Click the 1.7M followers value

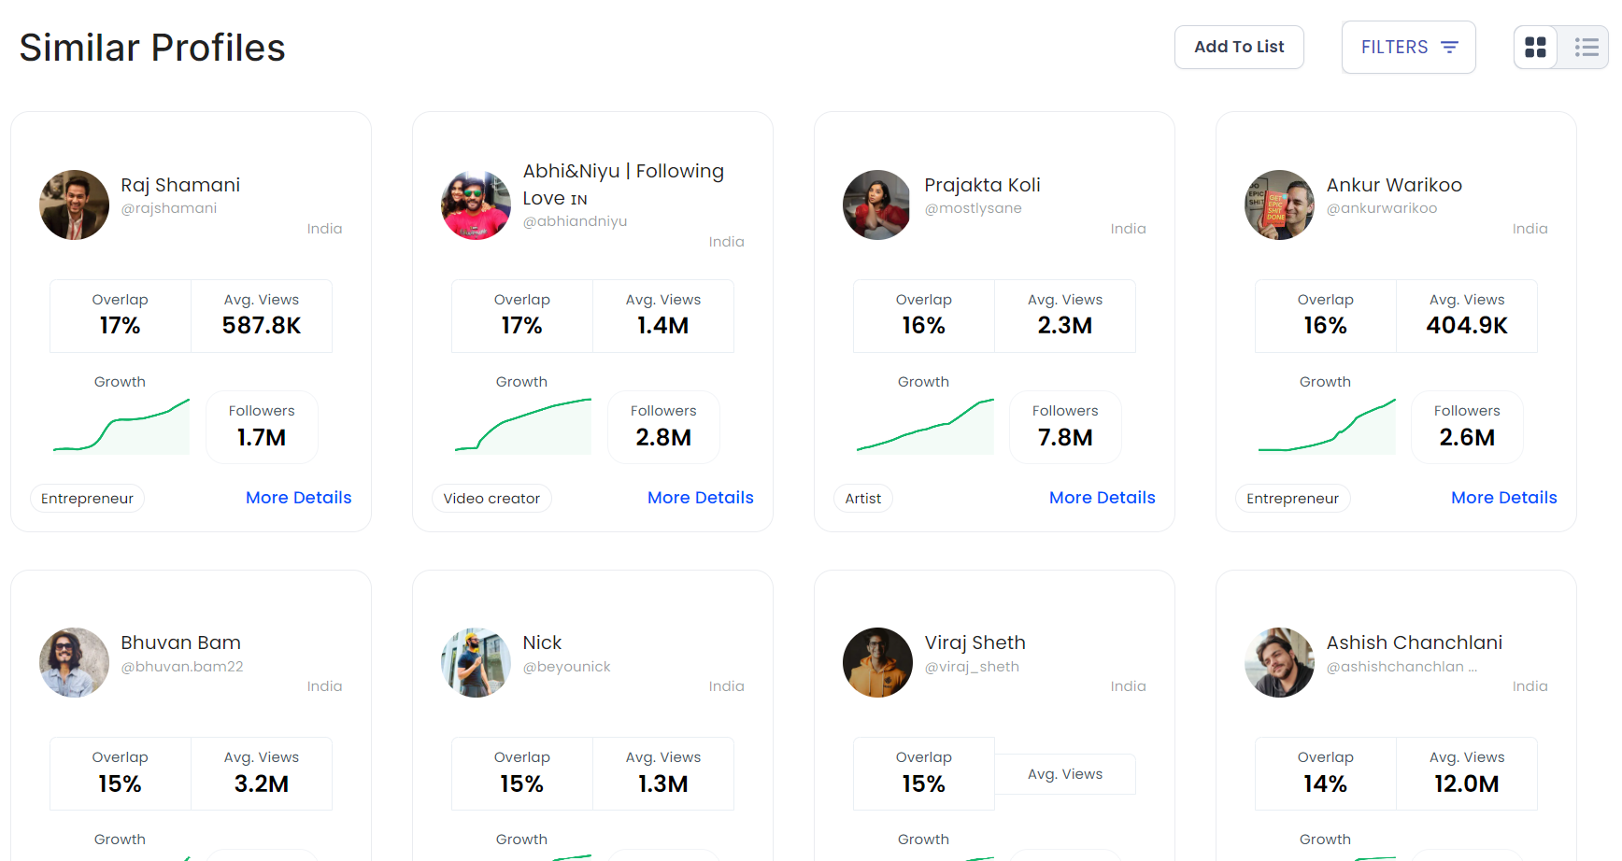(262, 438)
